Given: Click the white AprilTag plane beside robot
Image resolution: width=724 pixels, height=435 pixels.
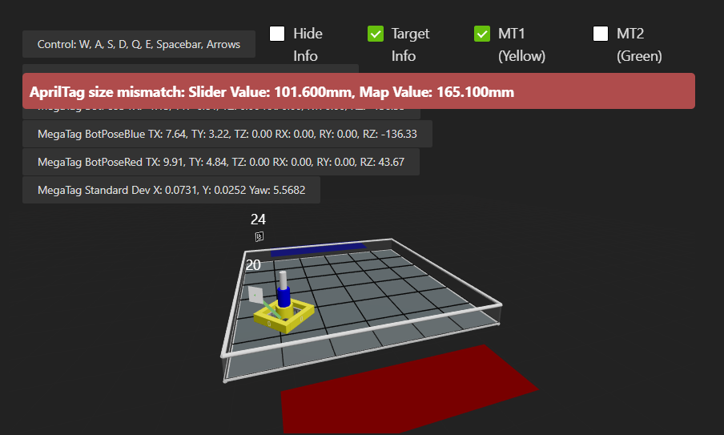Looking at the screenshot, I should (255, 295).
